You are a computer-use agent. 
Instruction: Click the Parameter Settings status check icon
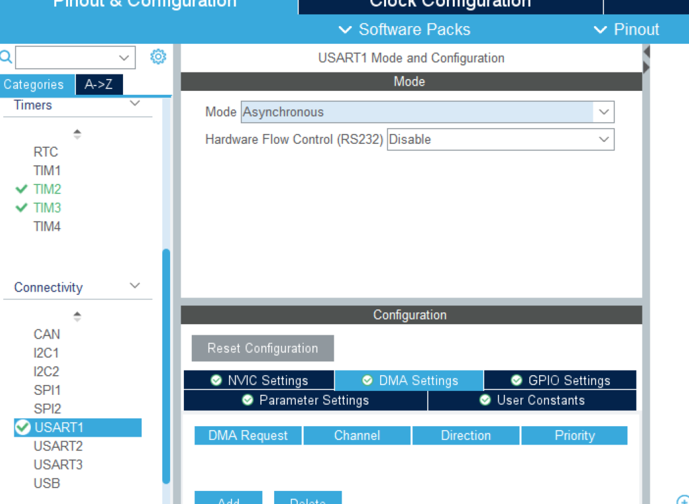coord(248,400)
